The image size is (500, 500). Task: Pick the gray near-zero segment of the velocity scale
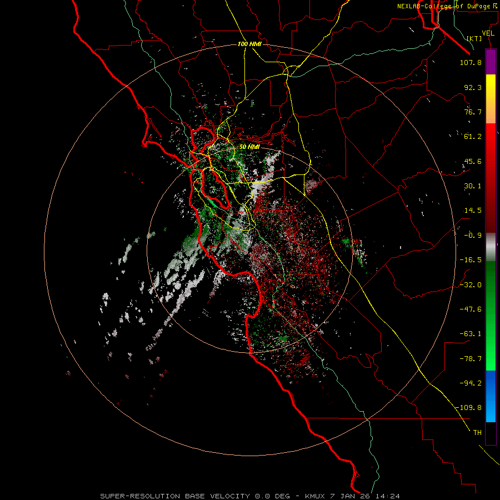[x=491, y=247]
